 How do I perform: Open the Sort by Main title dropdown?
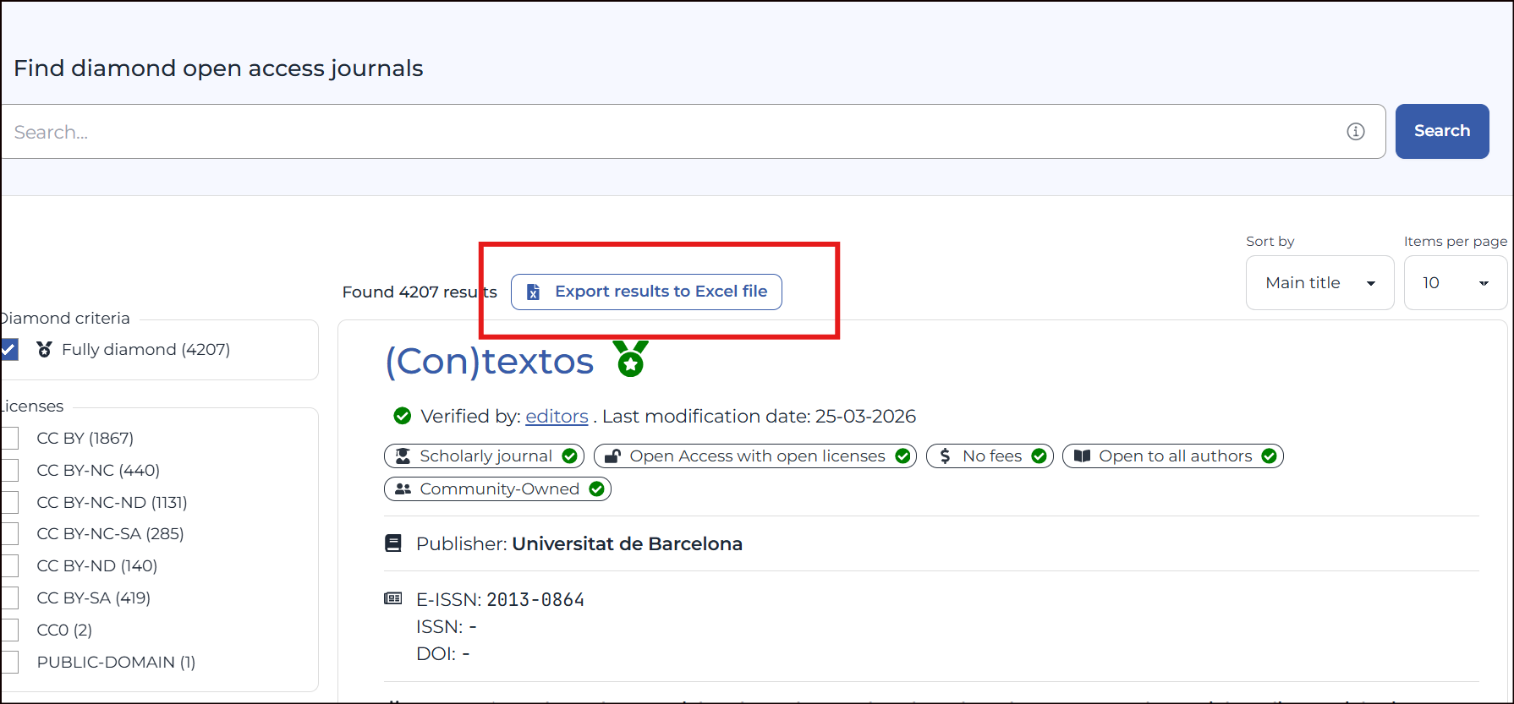pos(1319,283)
